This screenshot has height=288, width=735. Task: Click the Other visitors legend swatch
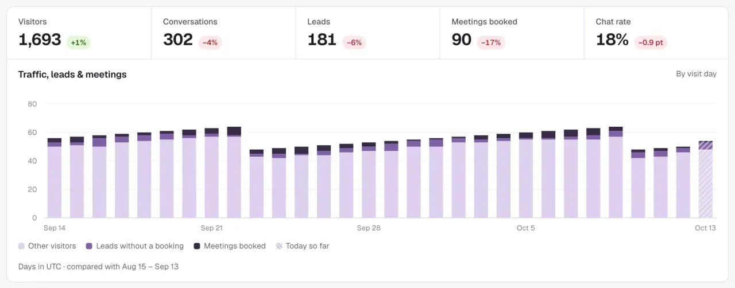[22, 246]
